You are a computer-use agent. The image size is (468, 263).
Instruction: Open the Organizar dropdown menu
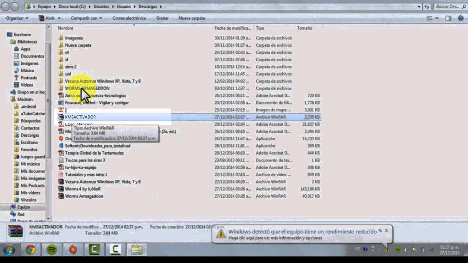click(x=17, y=18)
